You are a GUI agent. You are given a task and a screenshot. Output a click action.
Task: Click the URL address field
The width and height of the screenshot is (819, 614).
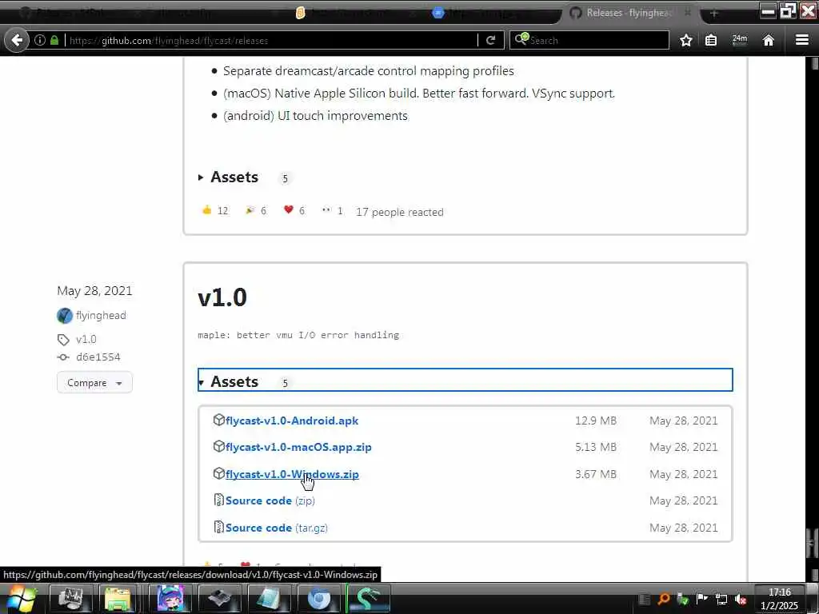tap(272, 40)
